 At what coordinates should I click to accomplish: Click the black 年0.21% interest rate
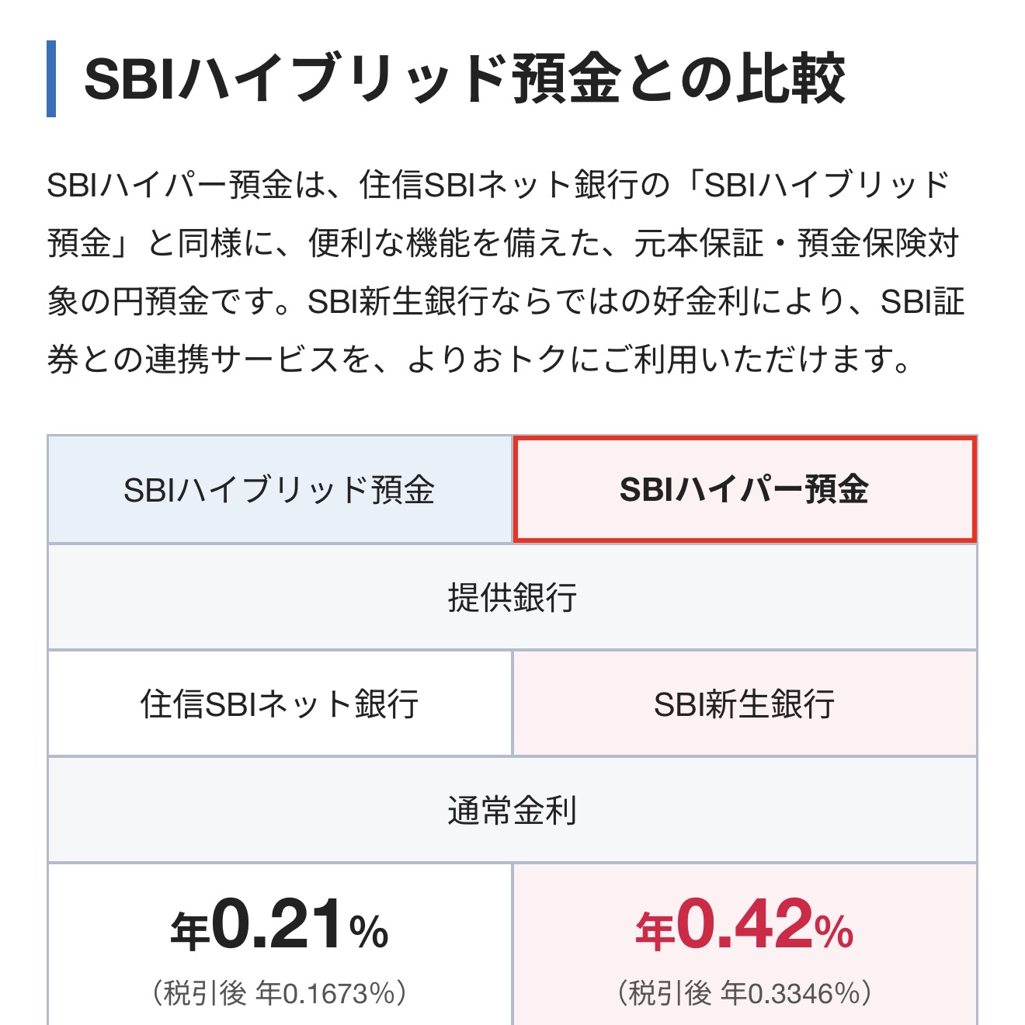[x=280, y=926]
